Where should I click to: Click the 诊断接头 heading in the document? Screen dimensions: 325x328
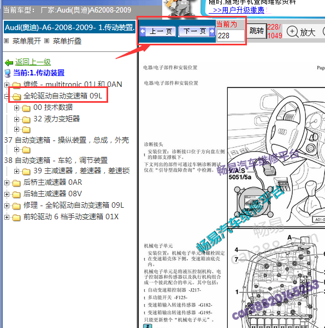click(153, 144)
